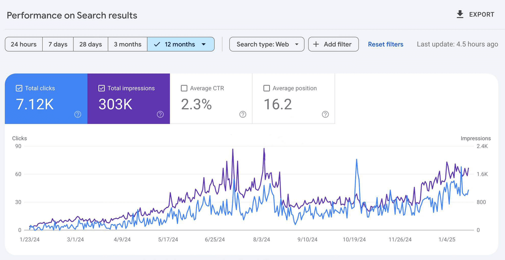Click the Export download icon
Viewport: 505px width, 260px height.
tap(460, 15)
